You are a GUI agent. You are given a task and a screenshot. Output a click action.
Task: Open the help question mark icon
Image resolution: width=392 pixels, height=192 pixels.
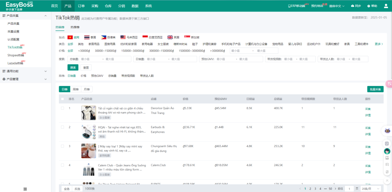click(369, 6)
